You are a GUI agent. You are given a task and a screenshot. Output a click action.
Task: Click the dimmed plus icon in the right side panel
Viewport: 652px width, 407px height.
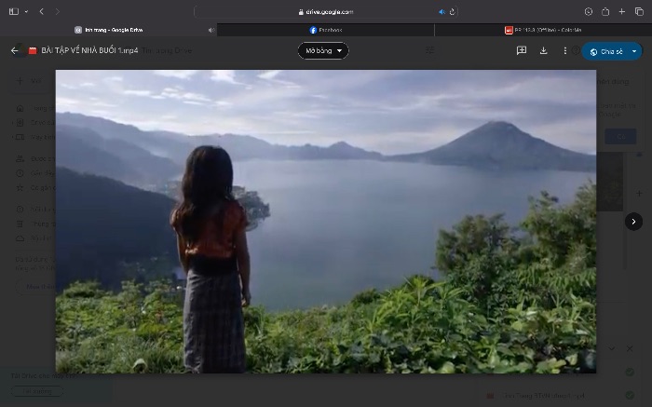tap(640, 194)
